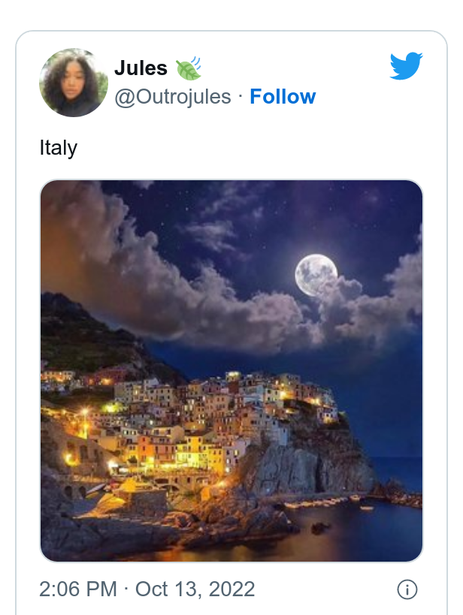
Task: Click the dot separator before Follow
Action: click(241, 95)
